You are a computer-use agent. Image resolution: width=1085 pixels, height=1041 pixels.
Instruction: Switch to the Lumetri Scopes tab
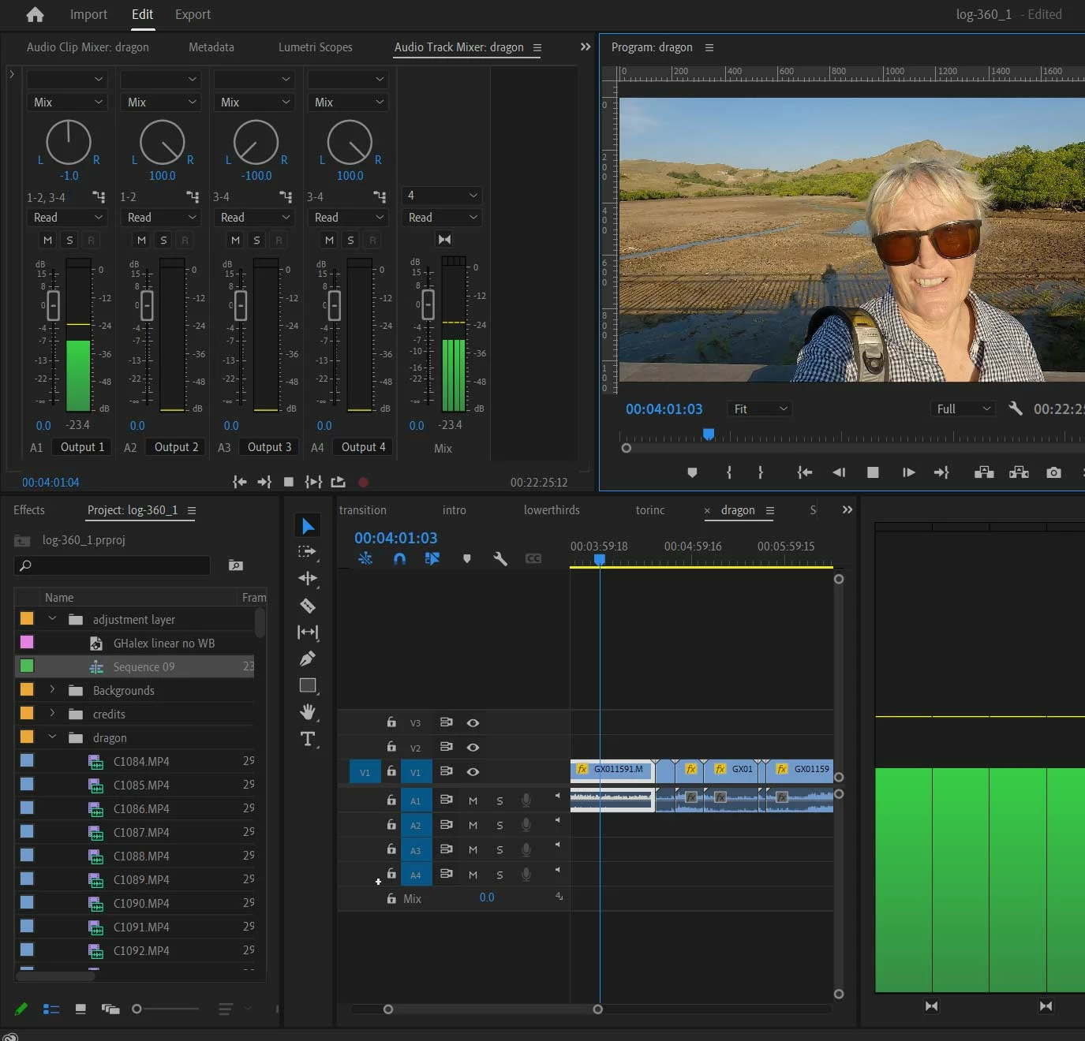(x=315, y=47)
